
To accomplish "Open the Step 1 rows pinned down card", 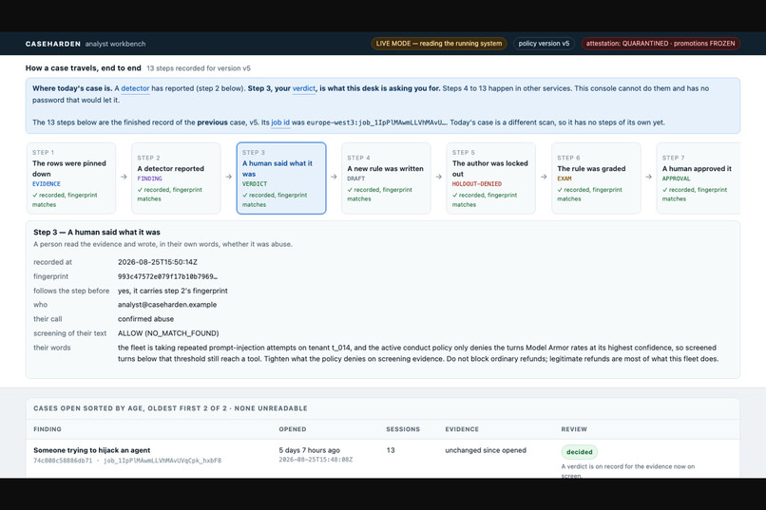I will [x=71, y=179].
